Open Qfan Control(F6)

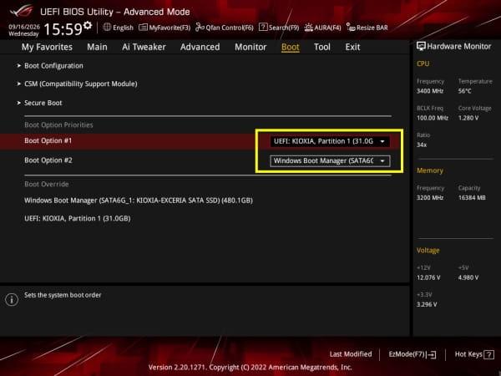[225, 28]
